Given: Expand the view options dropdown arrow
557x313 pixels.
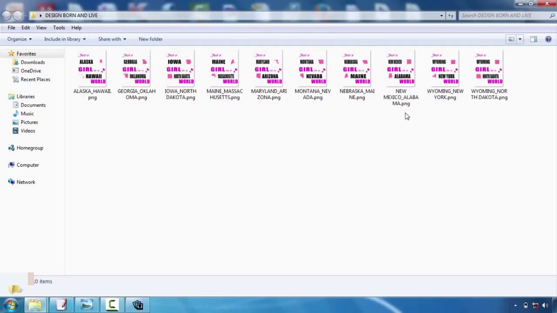Looking at the screenshot, I should point(520,39).
